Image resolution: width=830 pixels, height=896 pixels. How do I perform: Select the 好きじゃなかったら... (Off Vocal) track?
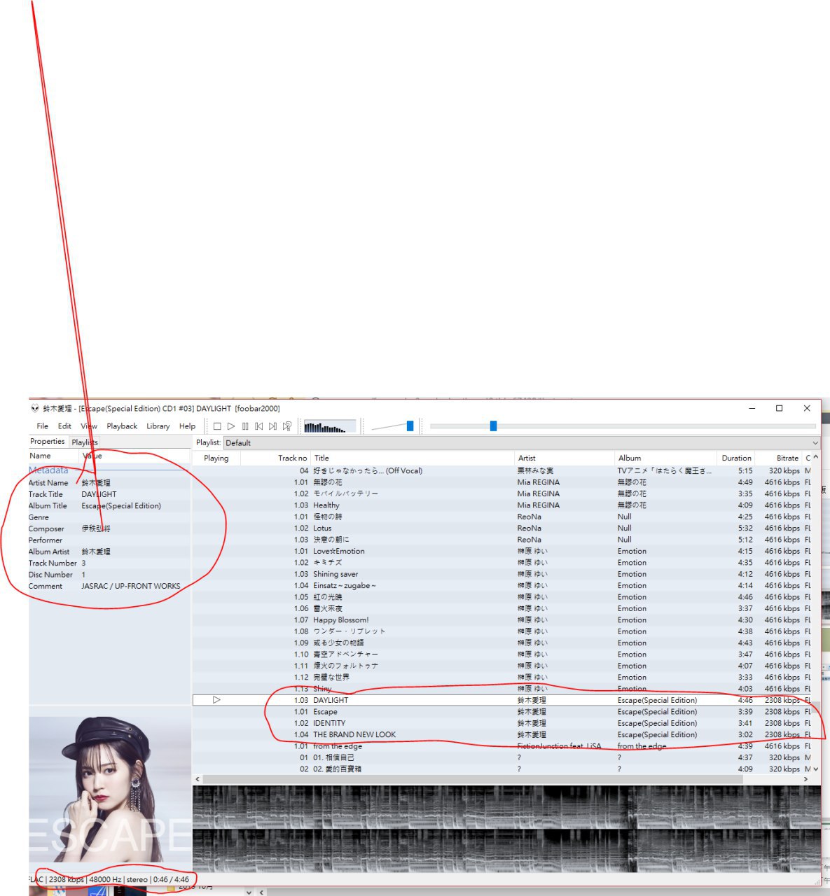pyautogui.click(x=502, y=471)
